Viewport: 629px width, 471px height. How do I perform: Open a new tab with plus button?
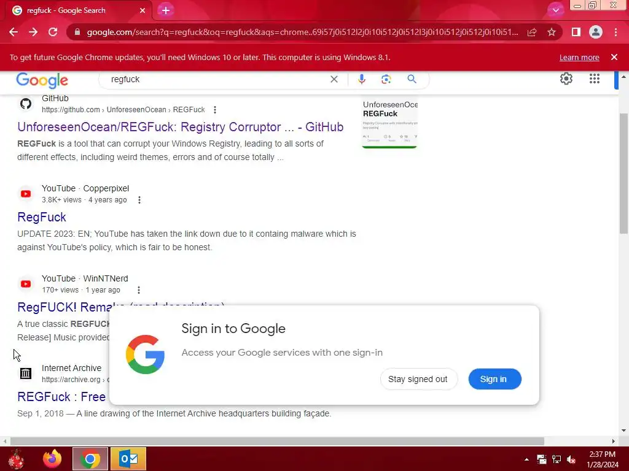tap(166, 10)
